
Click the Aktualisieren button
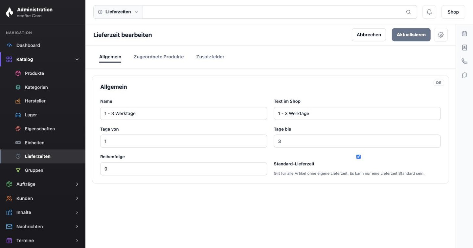click(411, 35)
